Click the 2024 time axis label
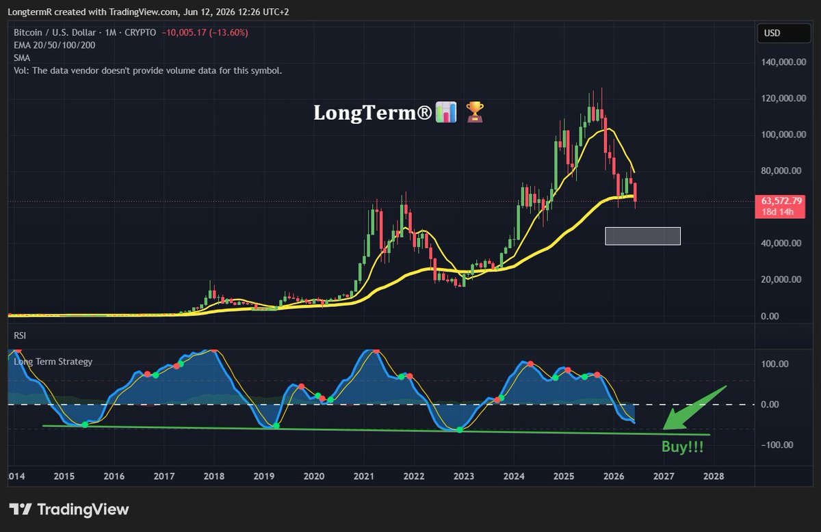Image resolution: width=821 pixels, height=532 pixels. pos(514,476)
